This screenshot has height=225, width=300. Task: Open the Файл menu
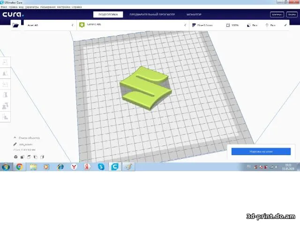point(4,7)
